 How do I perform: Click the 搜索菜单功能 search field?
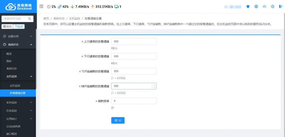point(18,19)
